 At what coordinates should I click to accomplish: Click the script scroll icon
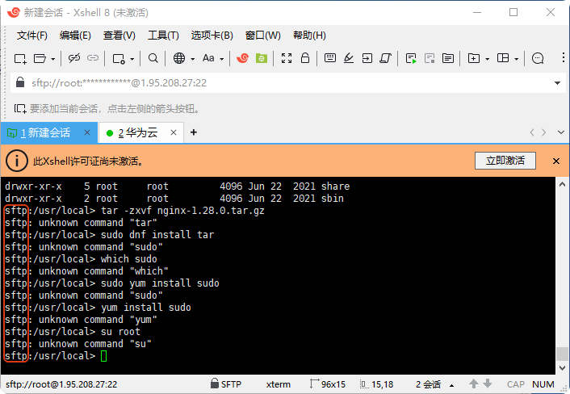386,58
